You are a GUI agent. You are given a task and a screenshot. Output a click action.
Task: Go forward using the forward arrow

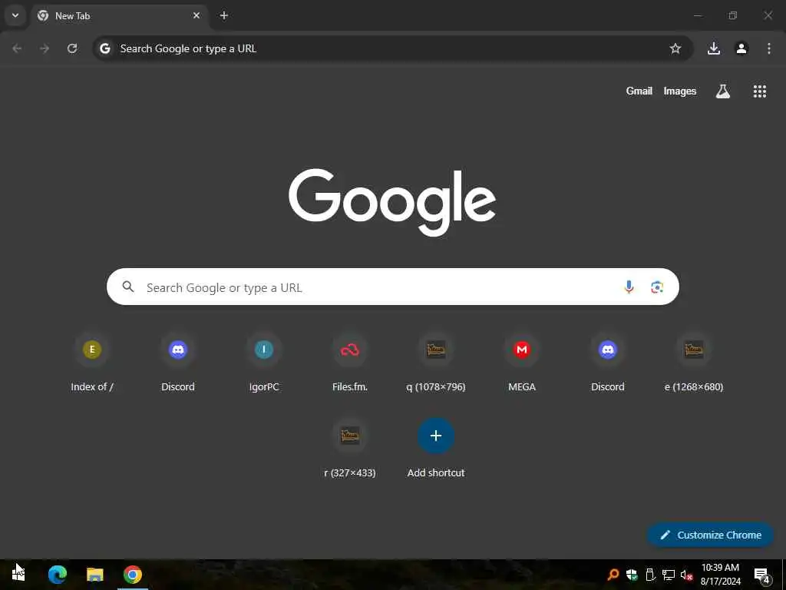[x=45, y=48]
